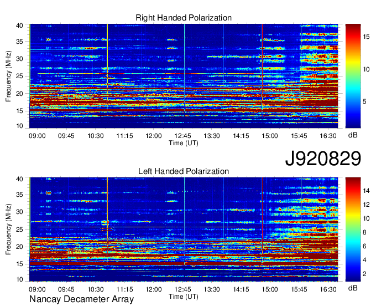This screenshot has height=306, width=376.
Task: Click the 40 MHz tick on Left Handed frequency axis
Action: 20,179
